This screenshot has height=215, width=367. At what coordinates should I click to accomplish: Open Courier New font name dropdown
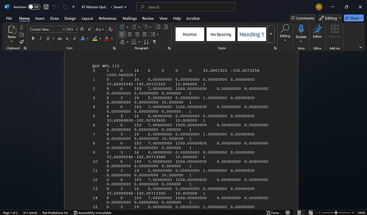tap(63, 29)
